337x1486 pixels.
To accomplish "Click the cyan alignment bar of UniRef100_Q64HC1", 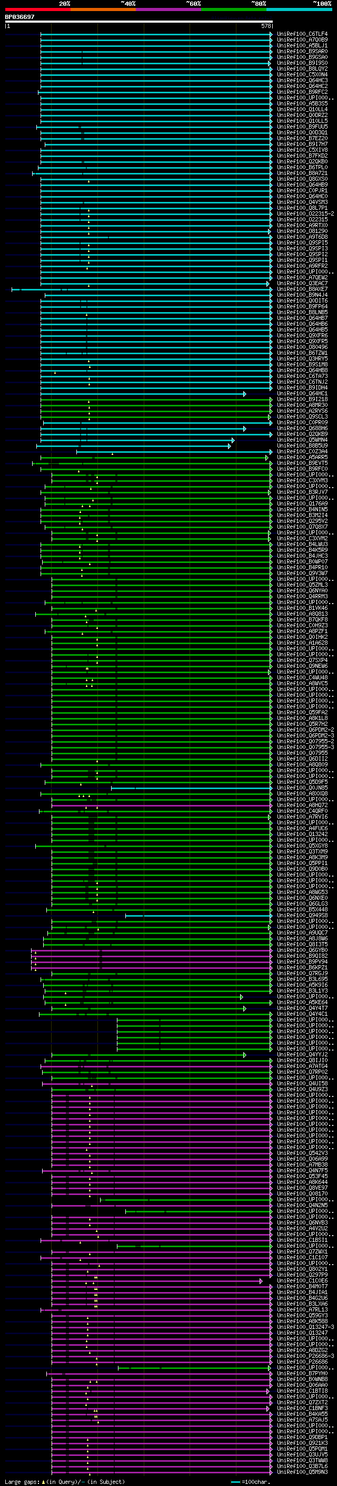I will (143, 394).
